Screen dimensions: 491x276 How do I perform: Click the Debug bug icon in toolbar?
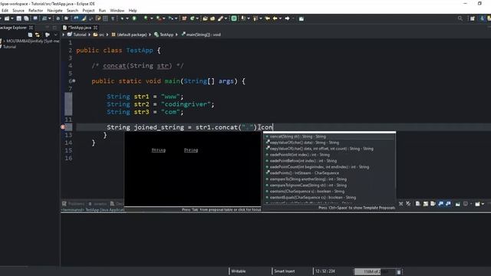tap(122, 18)
